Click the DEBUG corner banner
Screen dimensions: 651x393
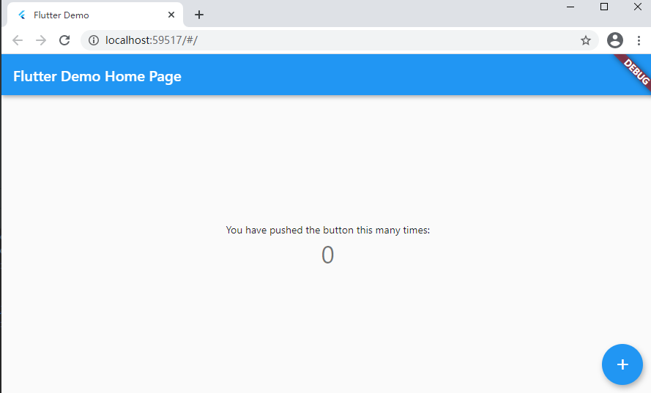click(636, 71)
